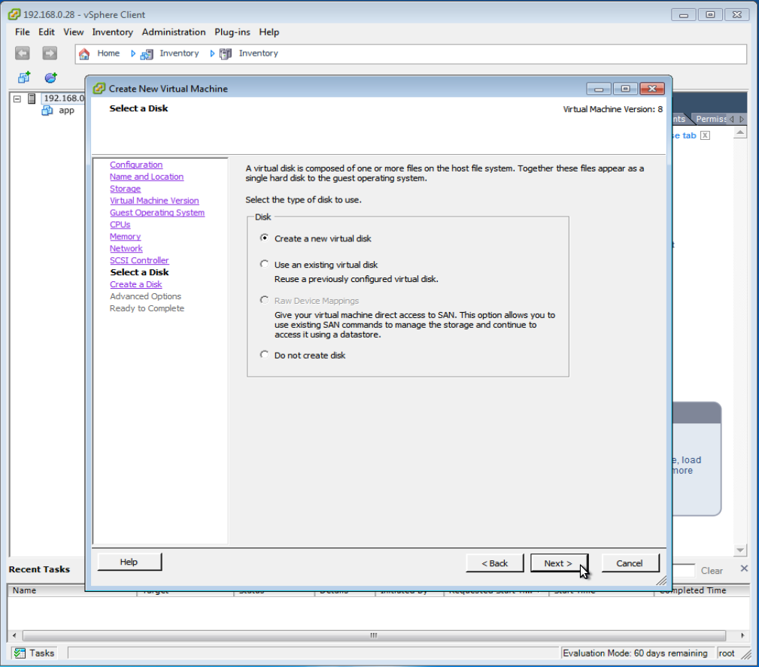Open the Plug-ins menu

pos(232,32)
